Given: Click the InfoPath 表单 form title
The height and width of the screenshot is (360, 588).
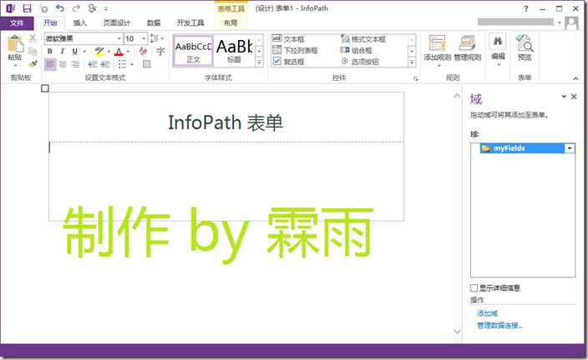Looking at the screenshot, I should click(x=226, y=122).
